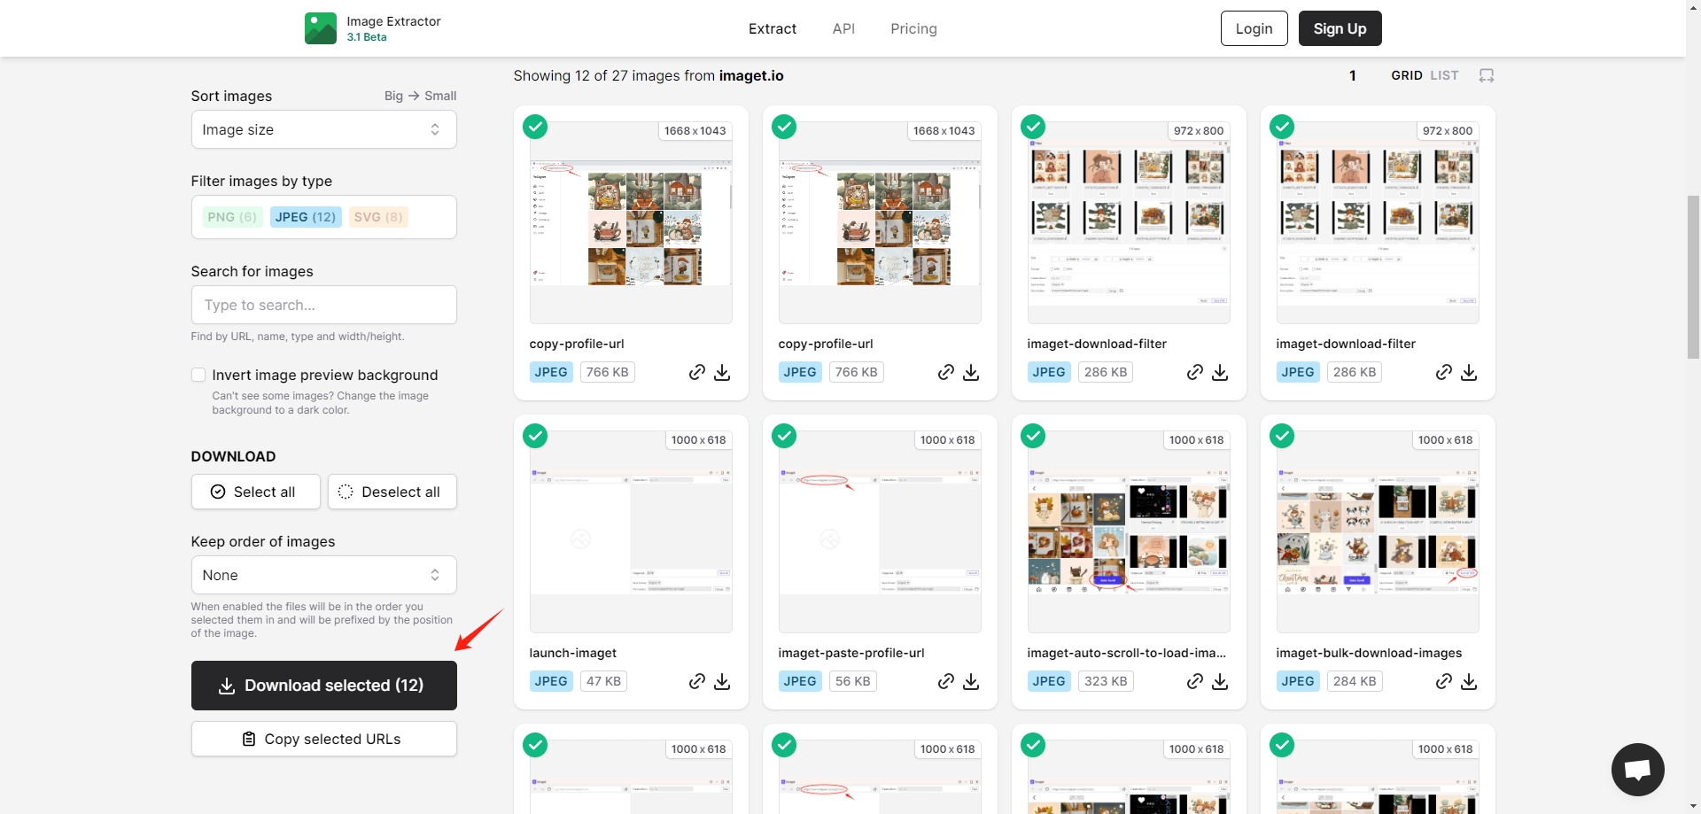Click the Deselect all button
1701x814 pixels.
[392, 492]
